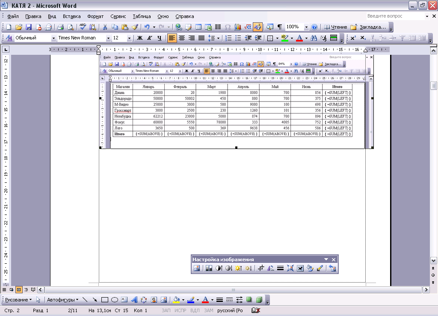Open highlight color dropdown arrow

click(292, 38)
